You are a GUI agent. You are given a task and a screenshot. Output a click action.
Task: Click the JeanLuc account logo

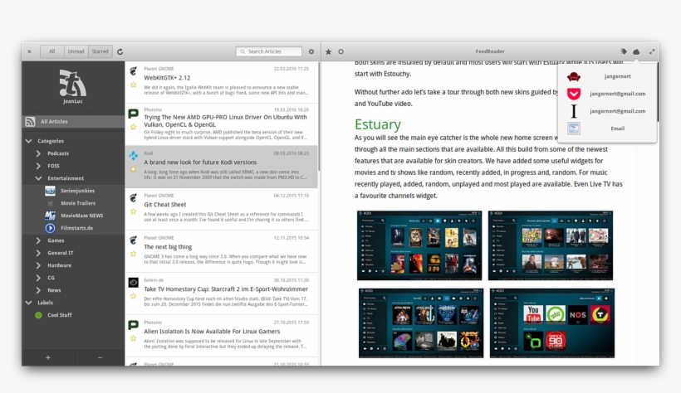tap(72, 83)
